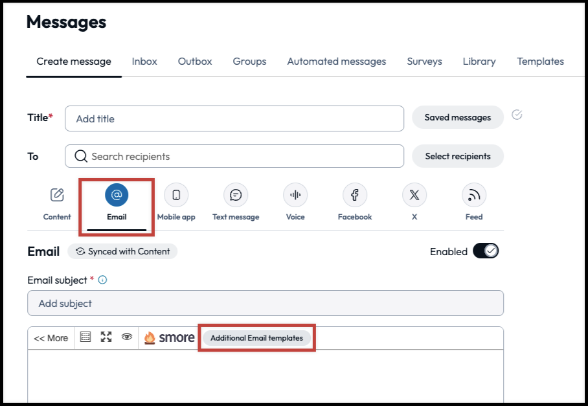Click the circled checkmark beside Saved messages
Screen dimensions: 588x406
pos(516,115)
